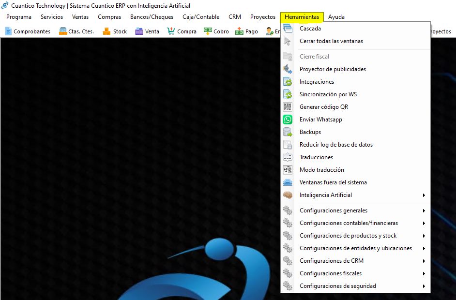
Task: Click the Cuantico app logo in title bar
Action: tap(5, 5)
